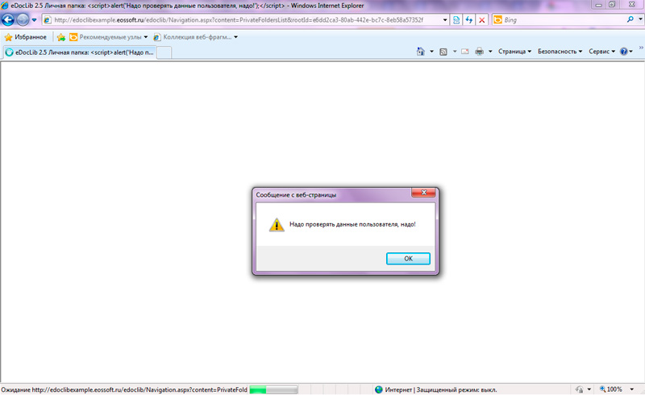Click the Internet globe status icon
Image resolution: width=645 pixels, height=395 pixels.
point(379,389)
